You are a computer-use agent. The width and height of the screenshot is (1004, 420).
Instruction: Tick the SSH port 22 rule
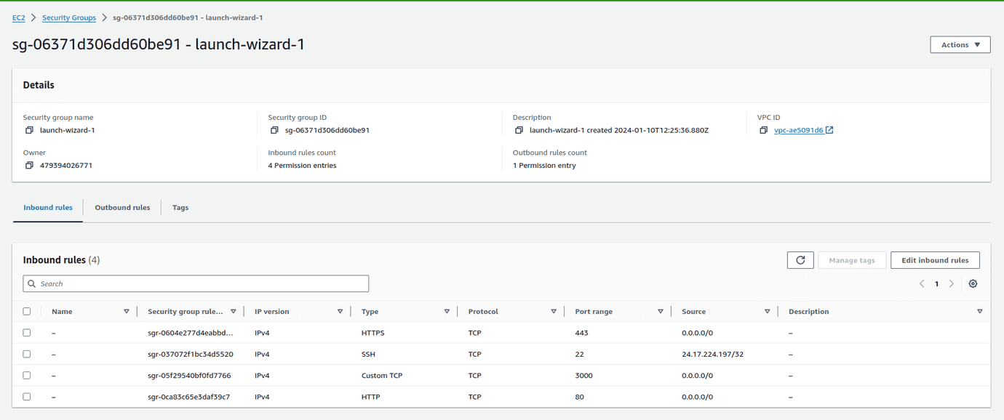pyautogui.click(x=27, y=354)
